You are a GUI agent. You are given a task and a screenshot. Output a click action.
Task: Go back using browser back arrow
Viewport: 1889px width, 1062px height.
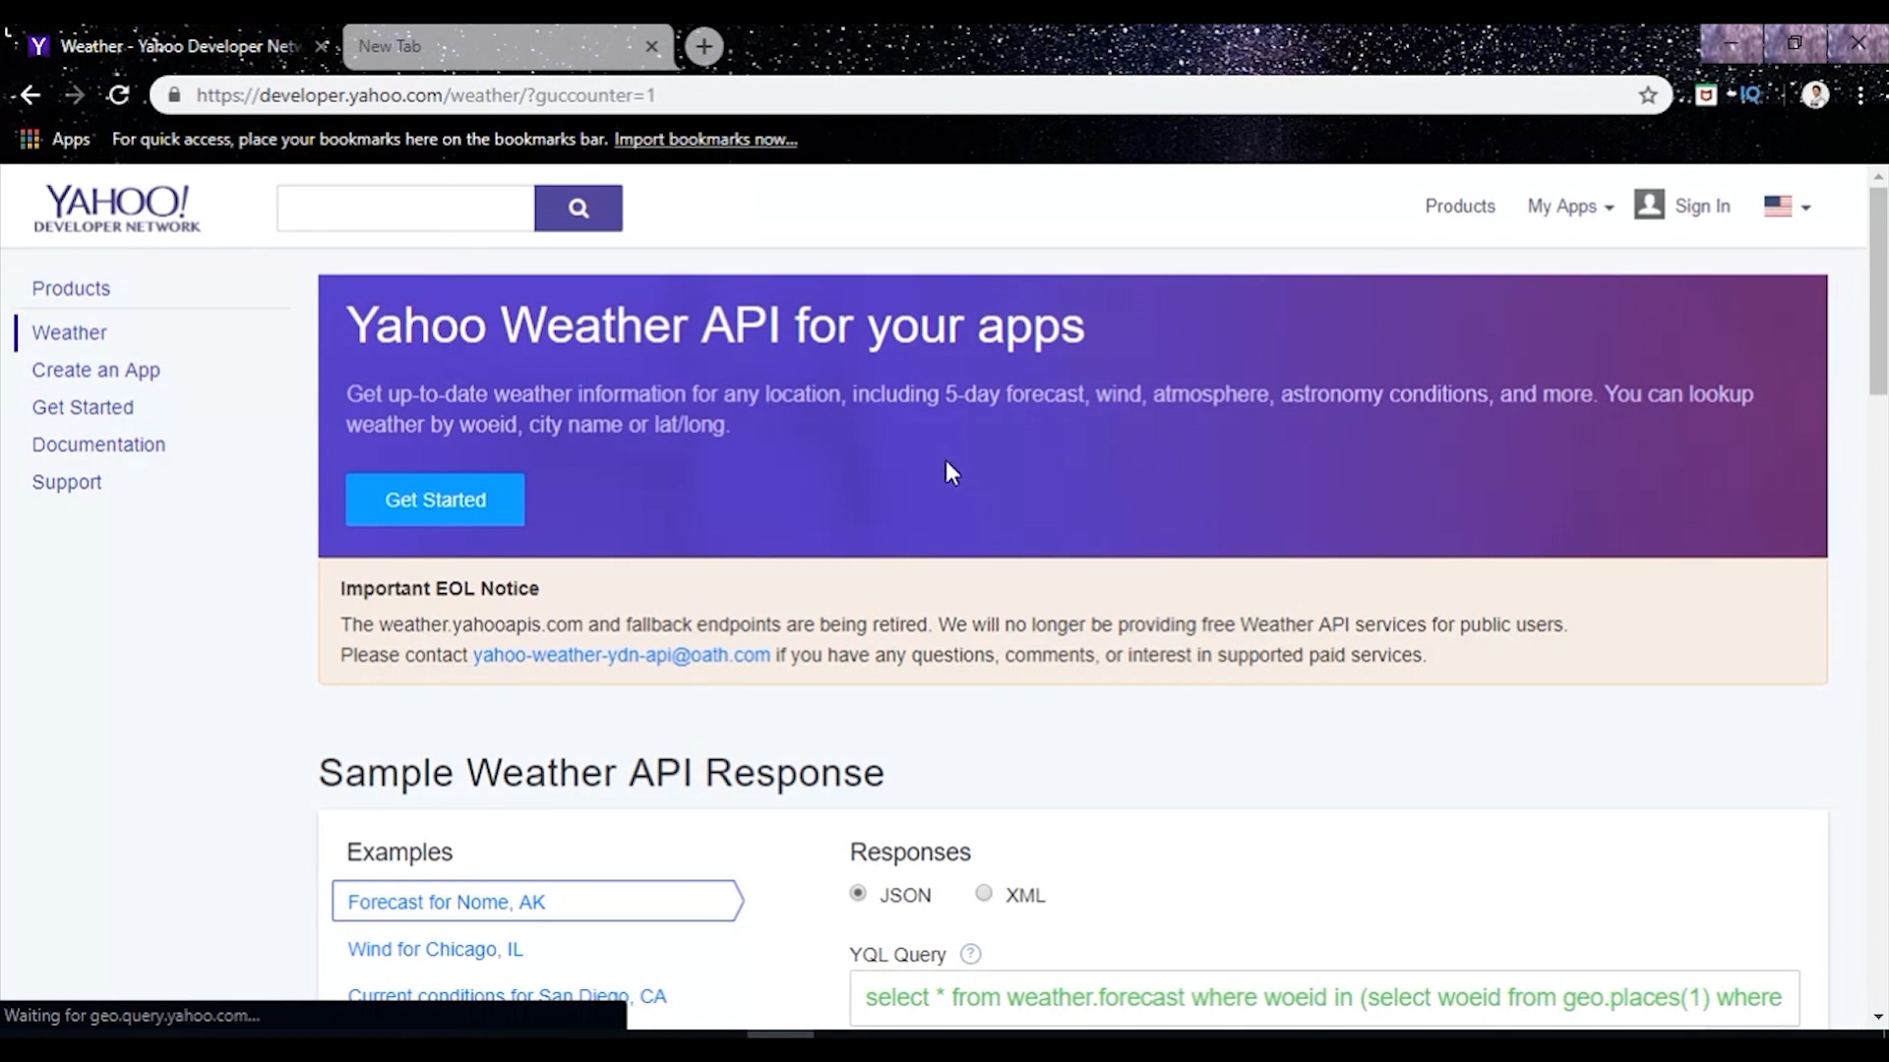(x=30, y=95)
